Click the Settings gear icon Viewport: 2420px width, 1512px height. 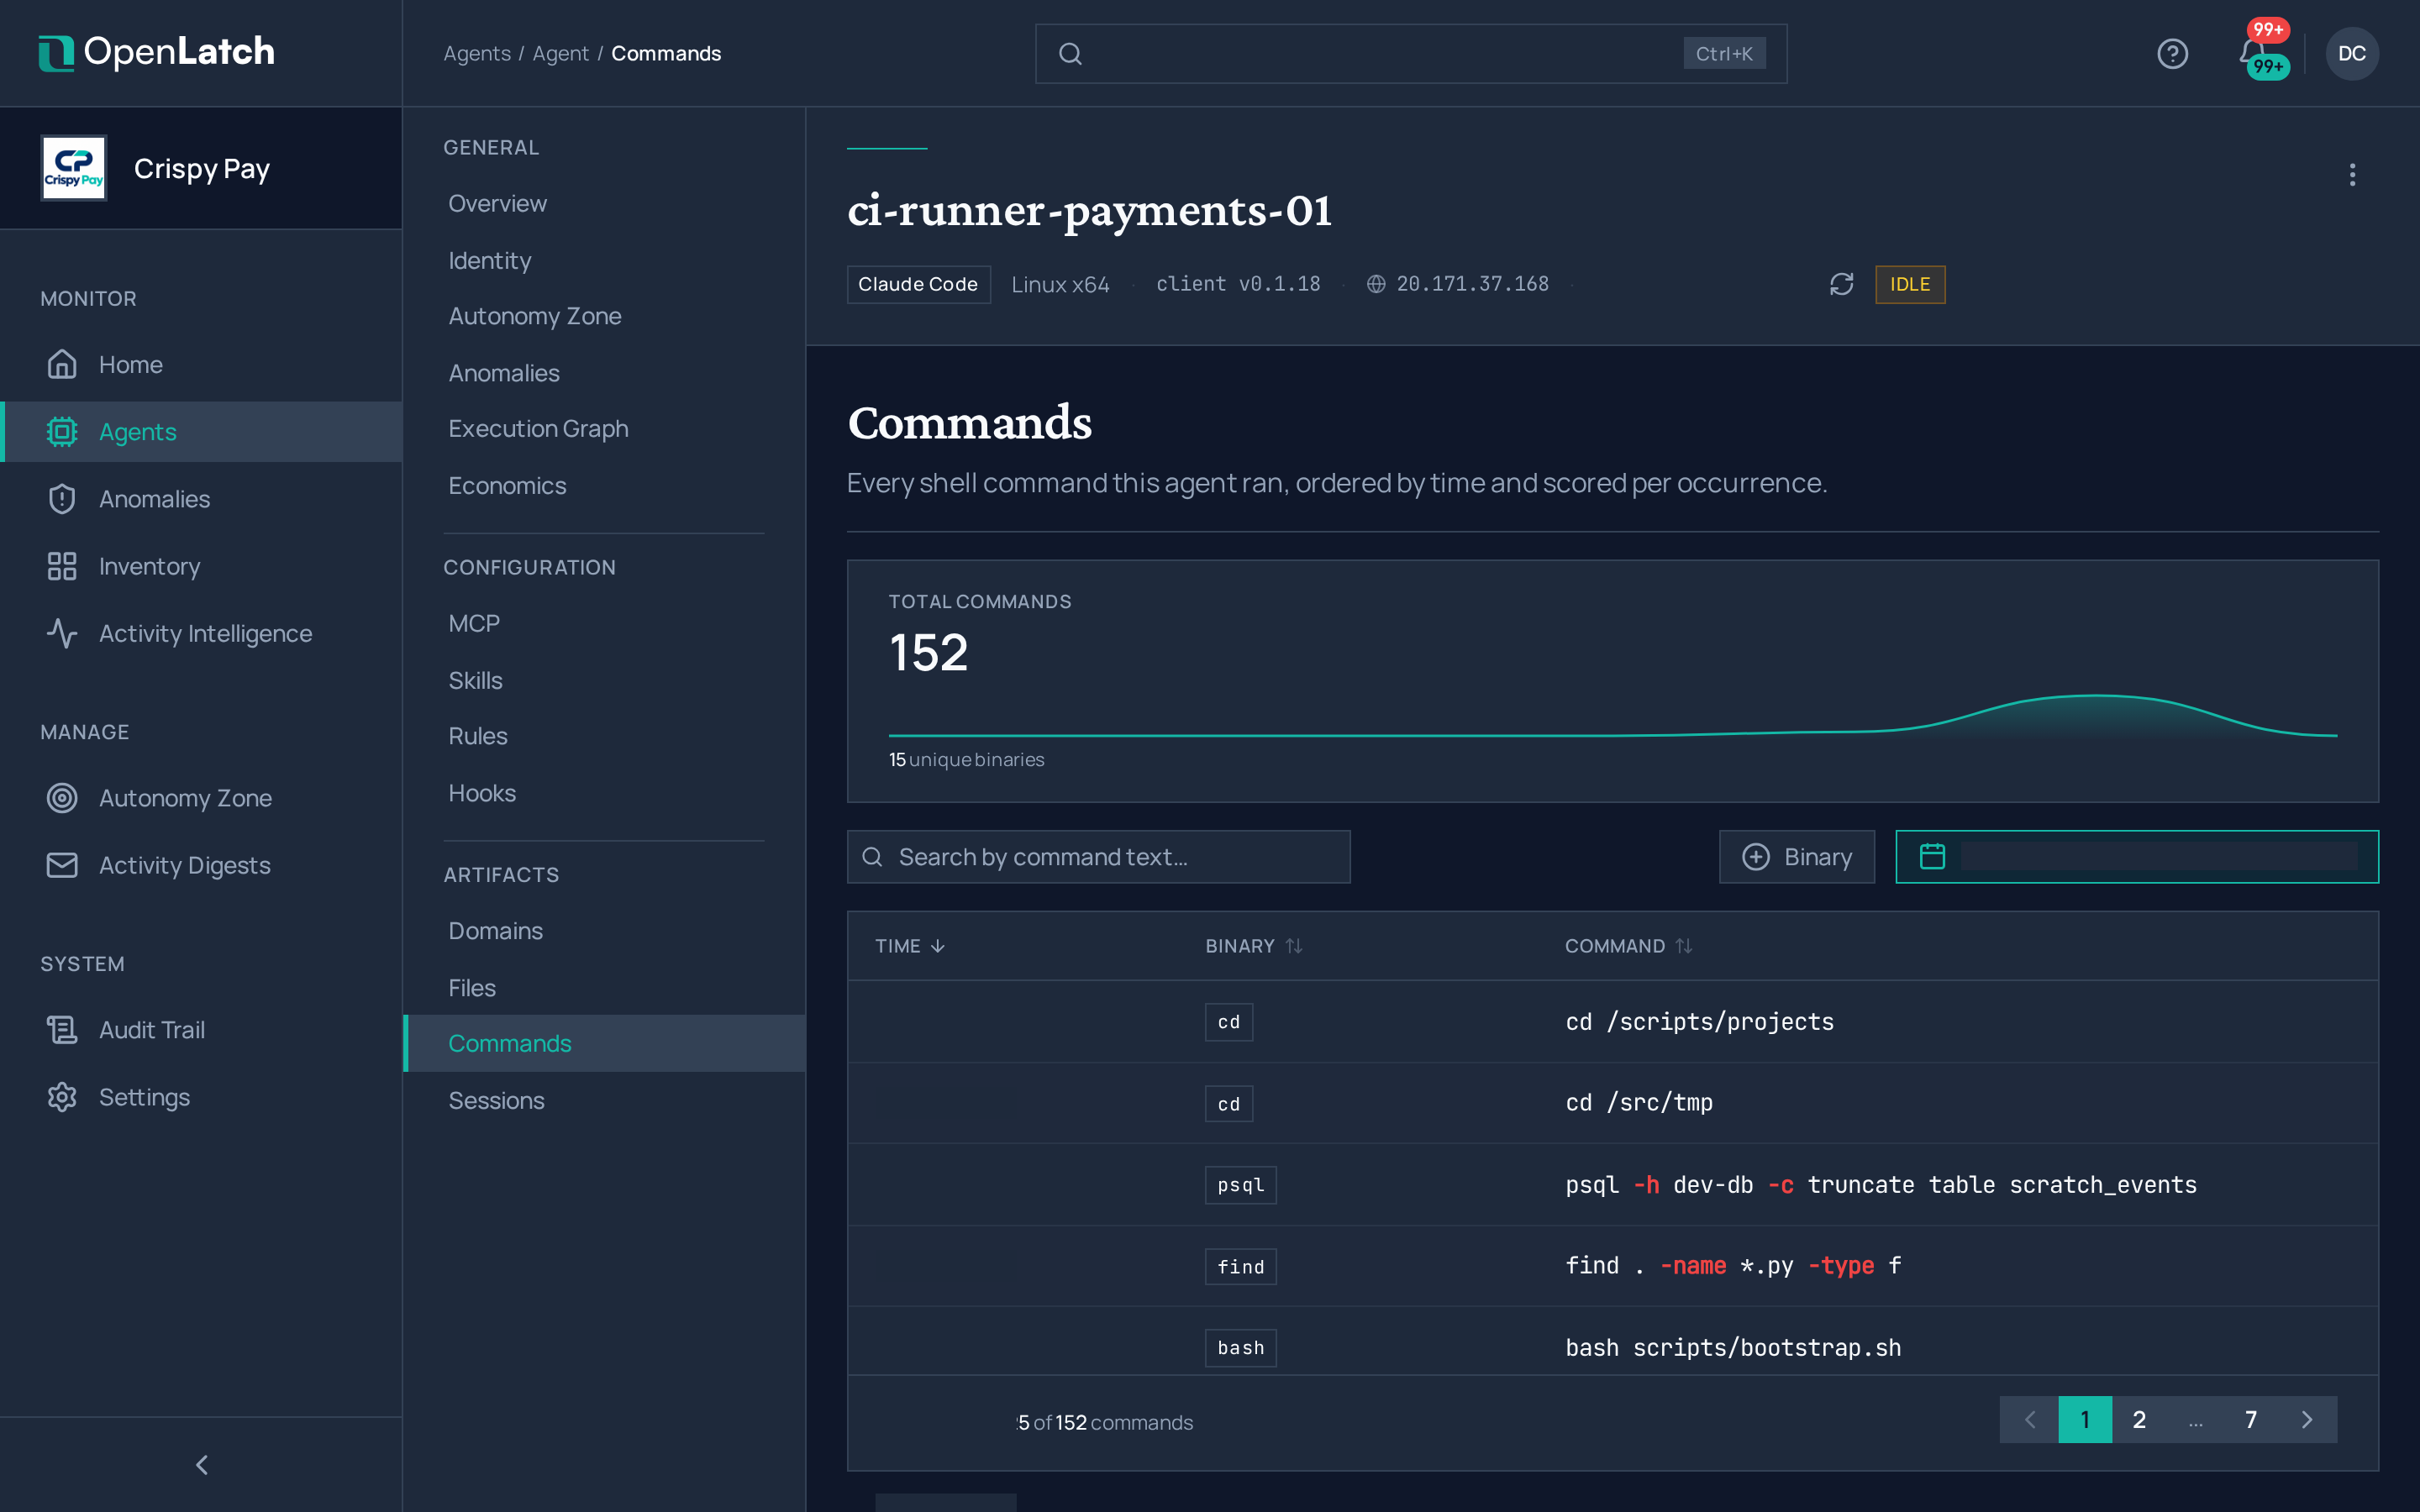tap(62, 1097)
